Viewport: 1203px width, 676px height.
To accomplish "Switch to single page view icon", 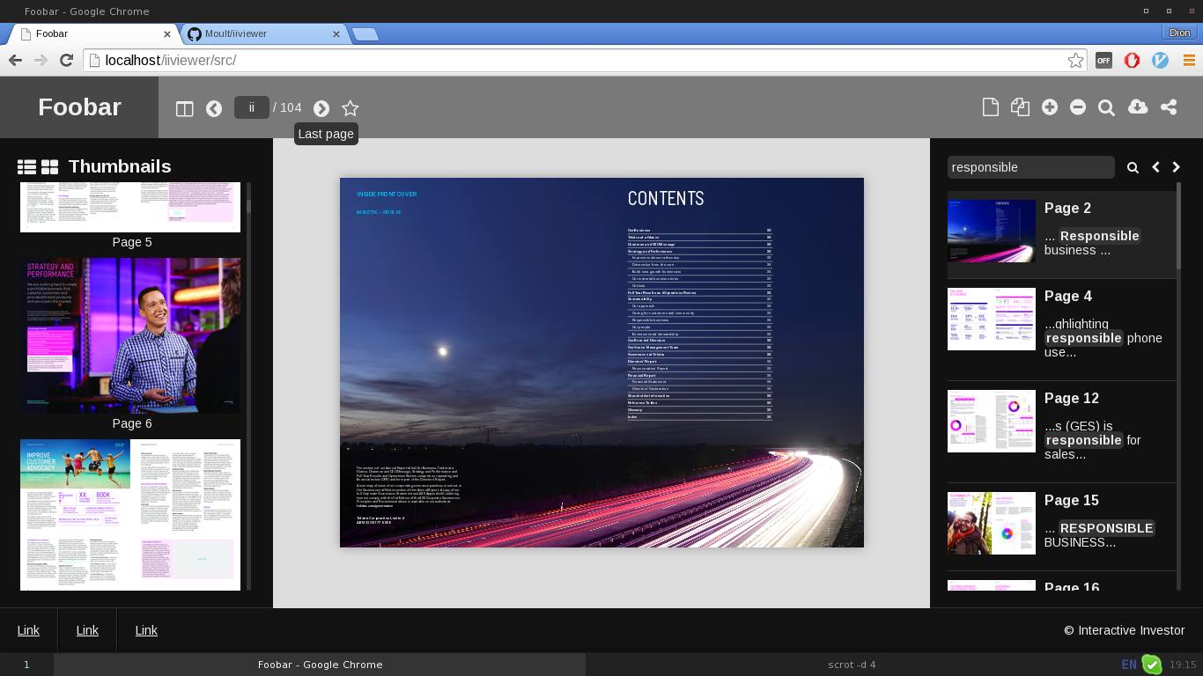I will coord(991,107).
